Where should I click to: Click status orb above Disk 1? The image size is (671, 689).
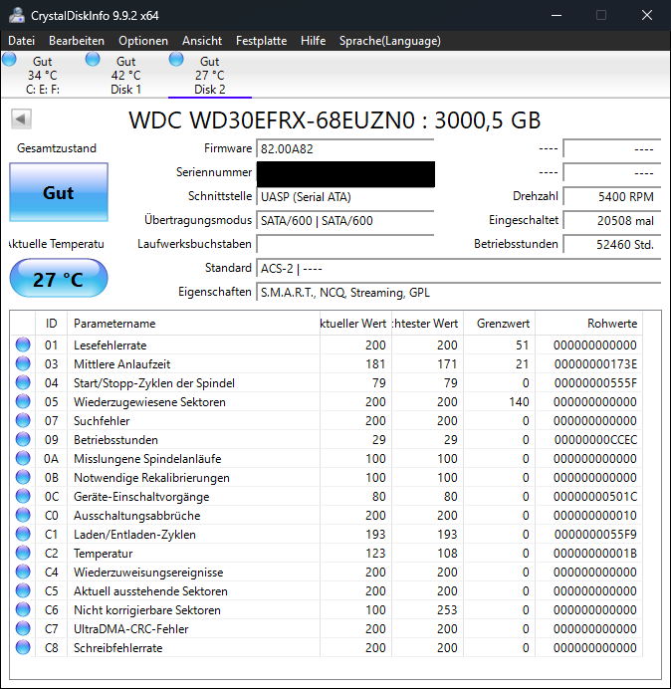93,59
